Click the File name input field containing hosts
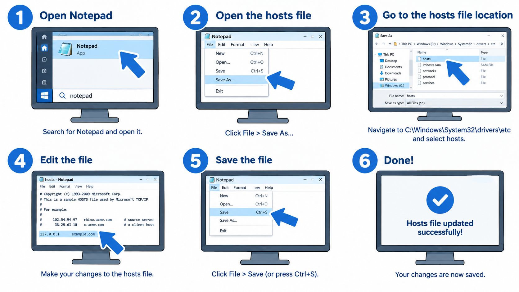 [x=454, y=96]
